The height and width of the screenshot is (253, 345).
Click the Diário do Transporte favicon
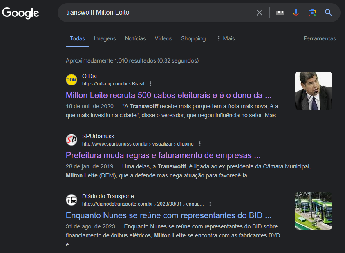pos(72,200)
